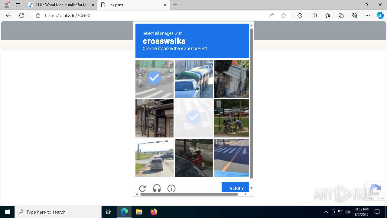Switch to the Lnk.parts tab
The height and width of the screenshot is (218, 387).
134,5
